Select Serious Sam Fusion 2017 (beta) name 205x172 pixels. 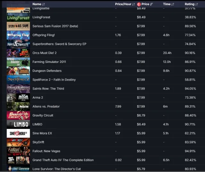(55, 26)
